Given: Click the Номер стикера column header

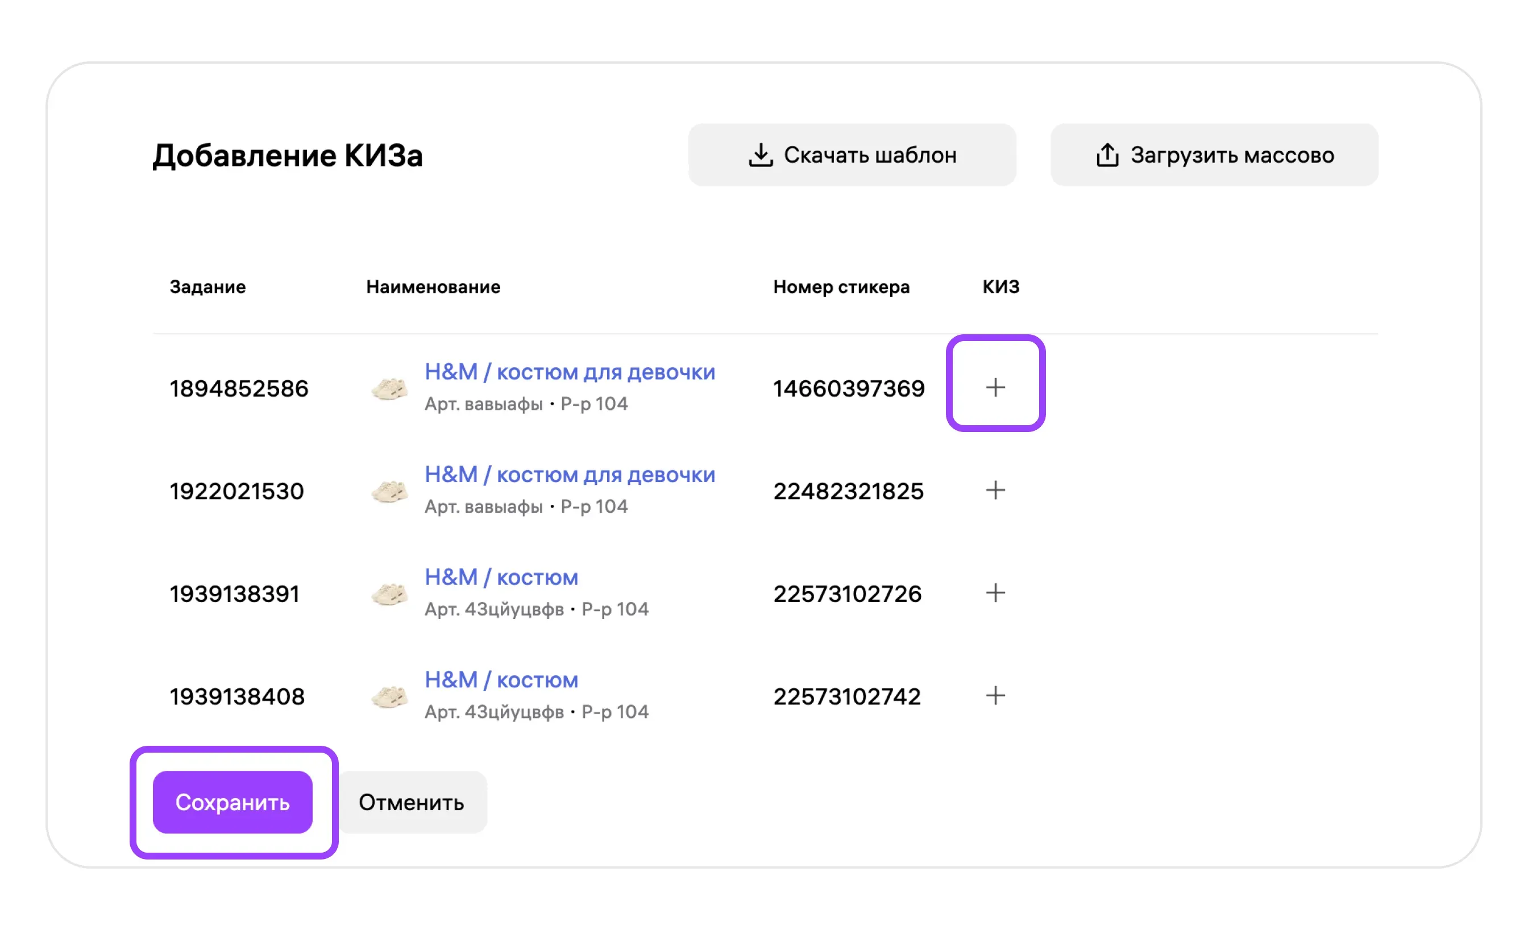Looking at the screenshot, I should click(841, 287).
